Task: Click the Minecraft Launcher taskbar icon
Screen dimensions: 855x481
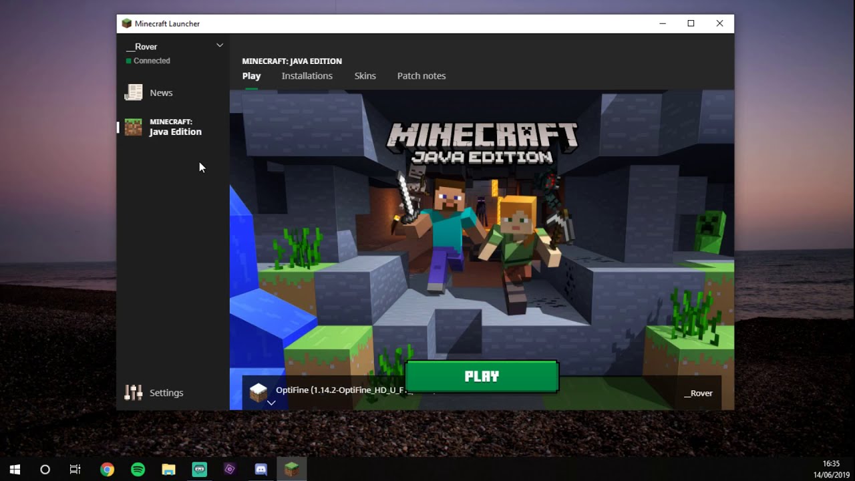Action: click(291, 470)
